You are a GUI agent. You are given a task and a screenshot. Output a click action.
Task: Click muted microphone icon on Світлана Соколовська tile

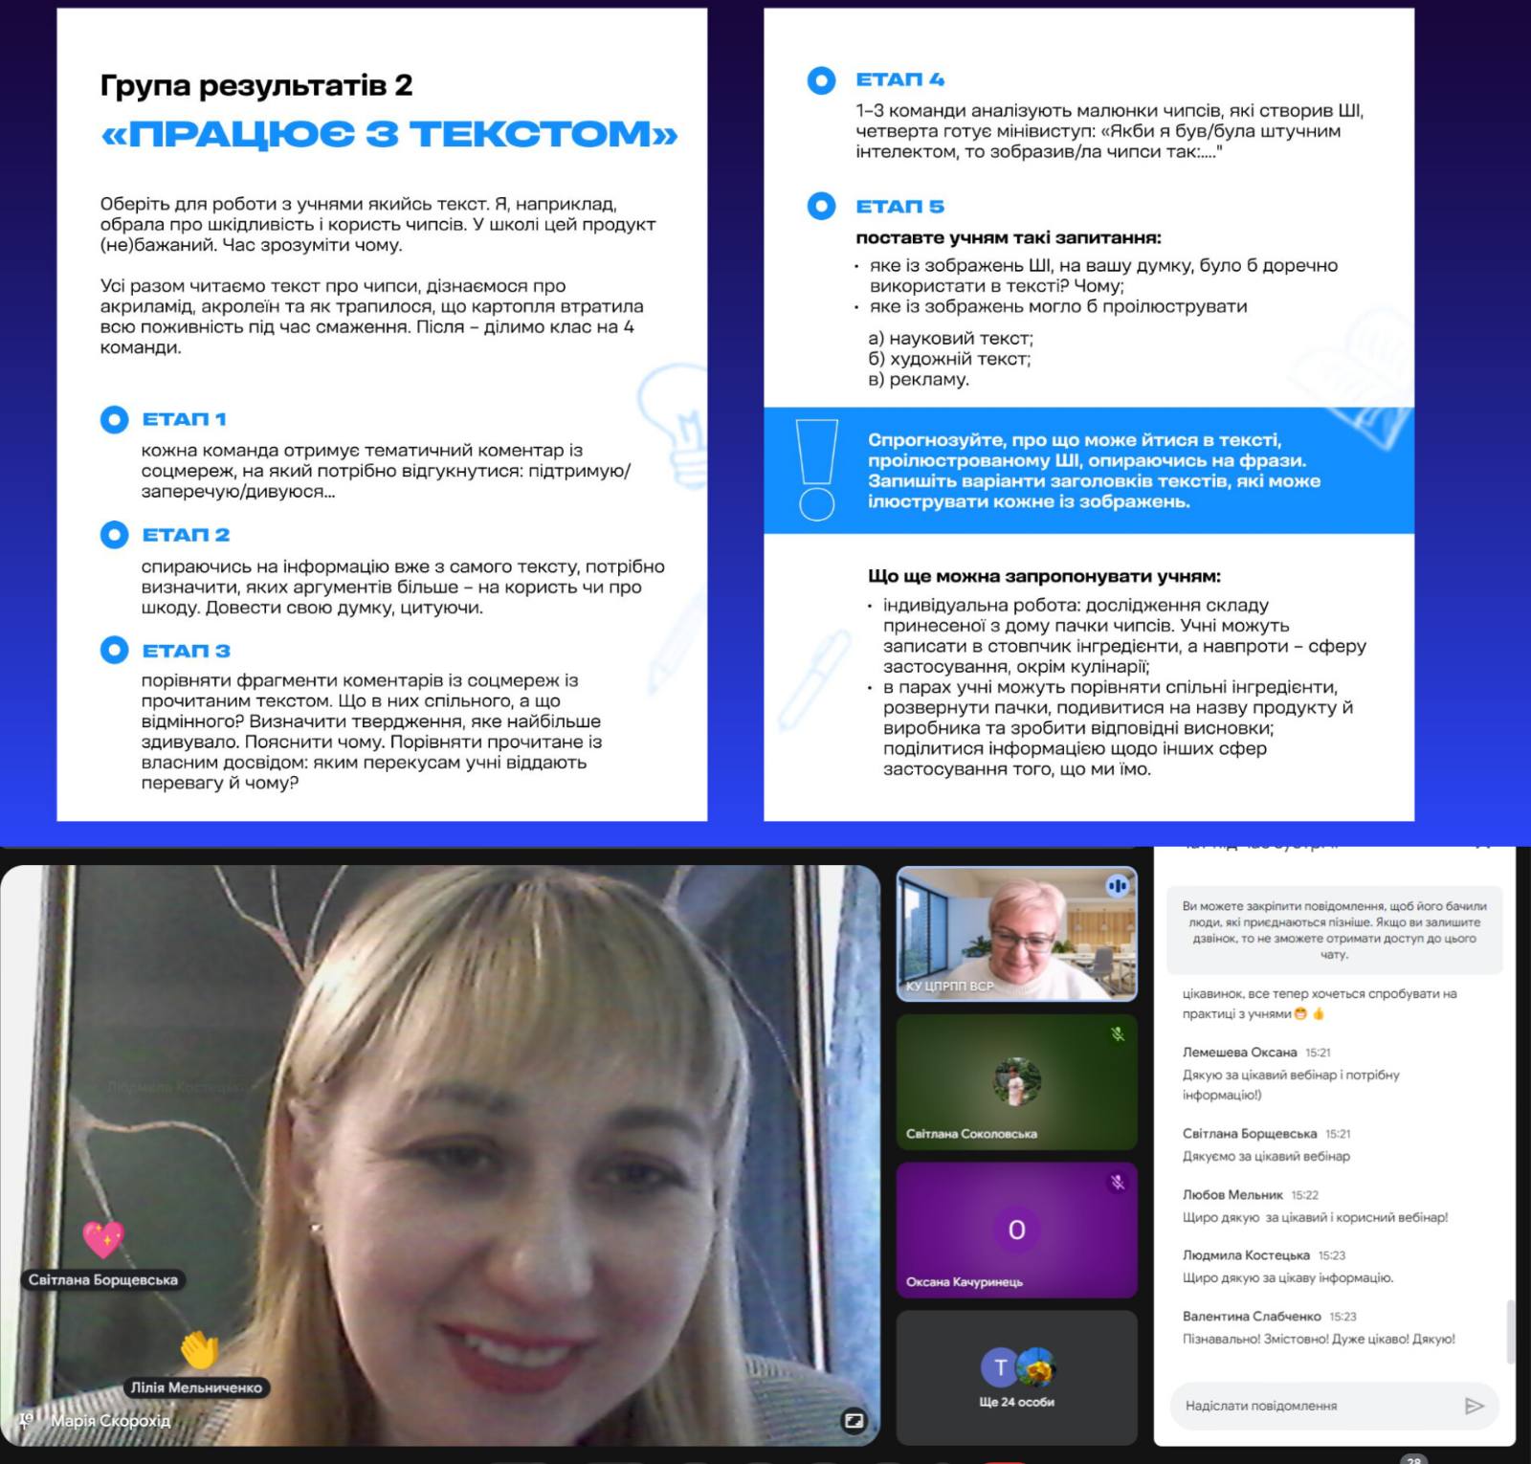coord(1117,1034)
